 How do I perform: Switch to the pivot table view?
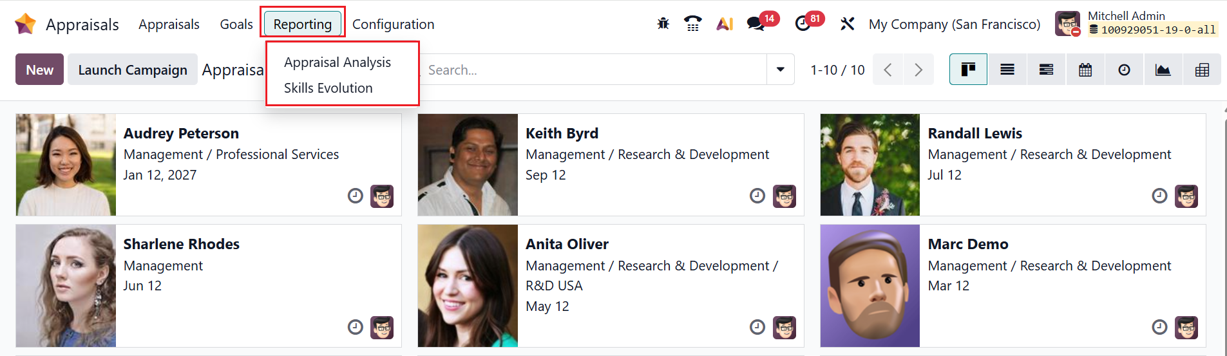[1202, 70]
